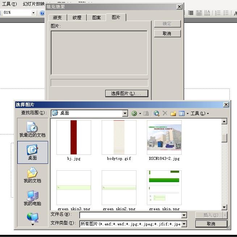Image resolution: width=237 pixels, height=237 pixels.
Task: Click the 选择图片 button
Action: click(127, 93)
